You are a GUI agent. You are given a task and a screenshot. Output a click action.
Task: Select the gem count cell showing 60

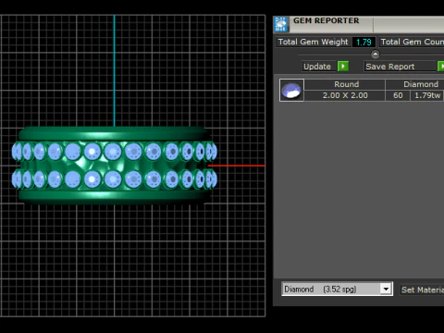click(x=398, y=95)
